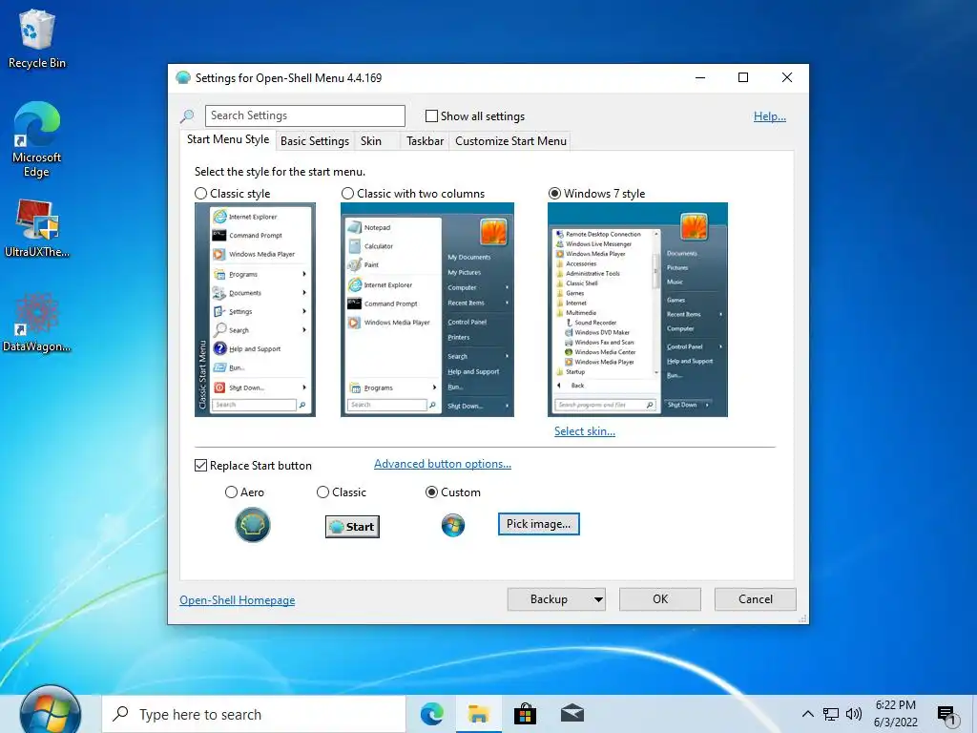Click the Windows 7 style menu preview thumbnail
The width and height of the screenshot is (977, 733).
637,310
